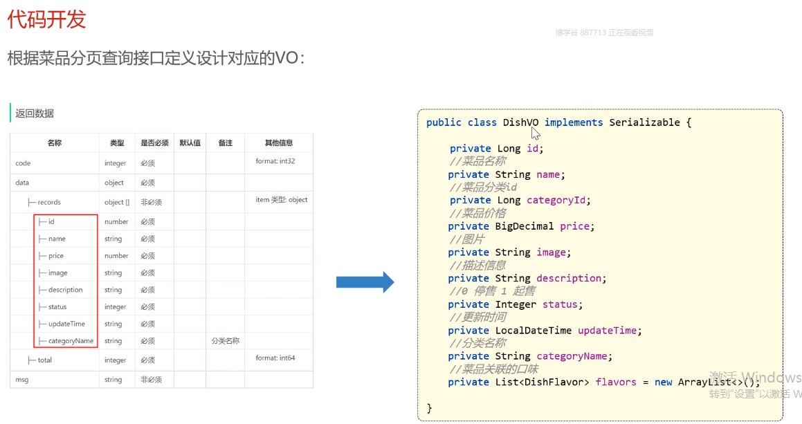Click the updateTime field in the table
This screenshot has width=802, height=424.
(x=66, y=324)
